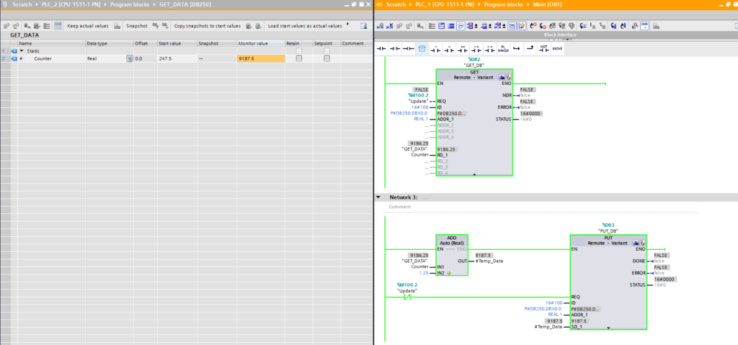Collapse the Static group in GET_DATA

(21, 51)
